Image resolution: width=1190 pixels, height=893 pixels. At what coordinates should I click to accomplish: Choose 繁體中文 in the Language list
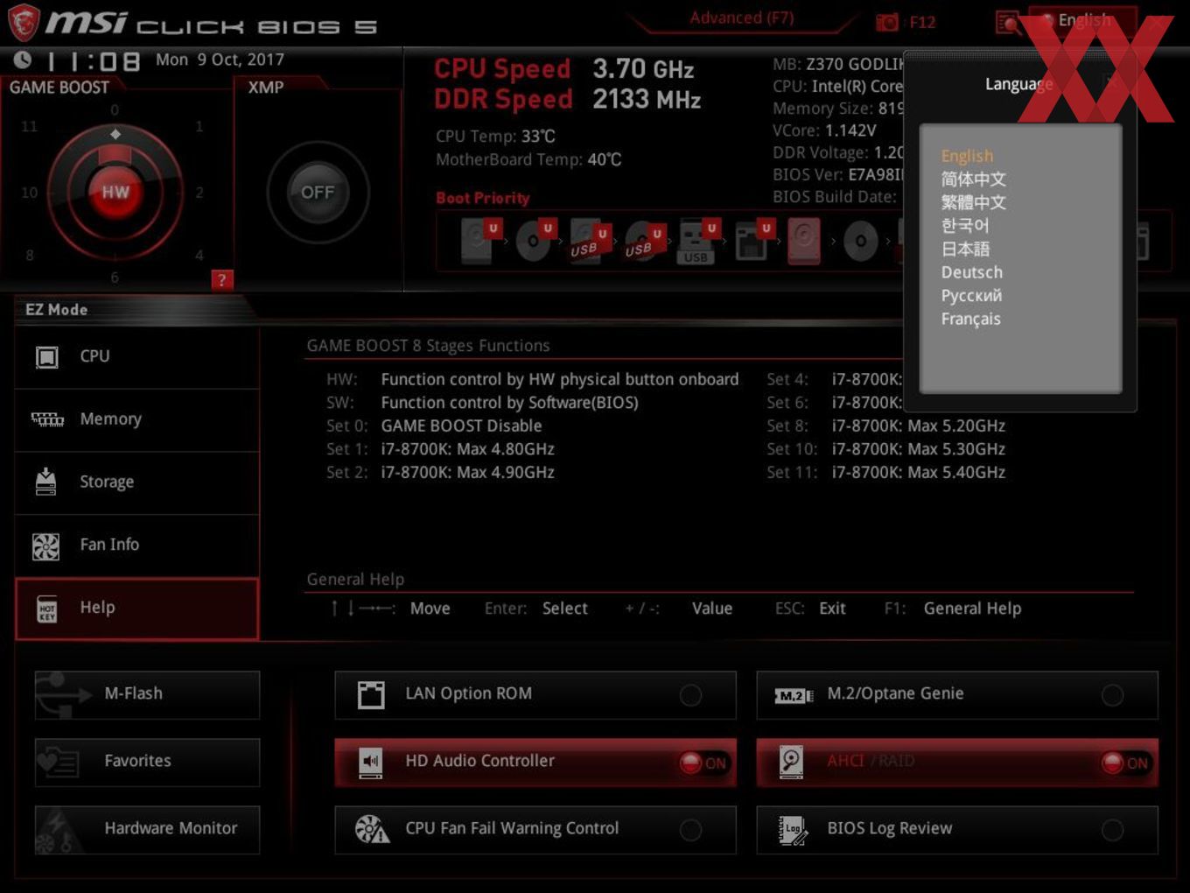coord(973,202)
